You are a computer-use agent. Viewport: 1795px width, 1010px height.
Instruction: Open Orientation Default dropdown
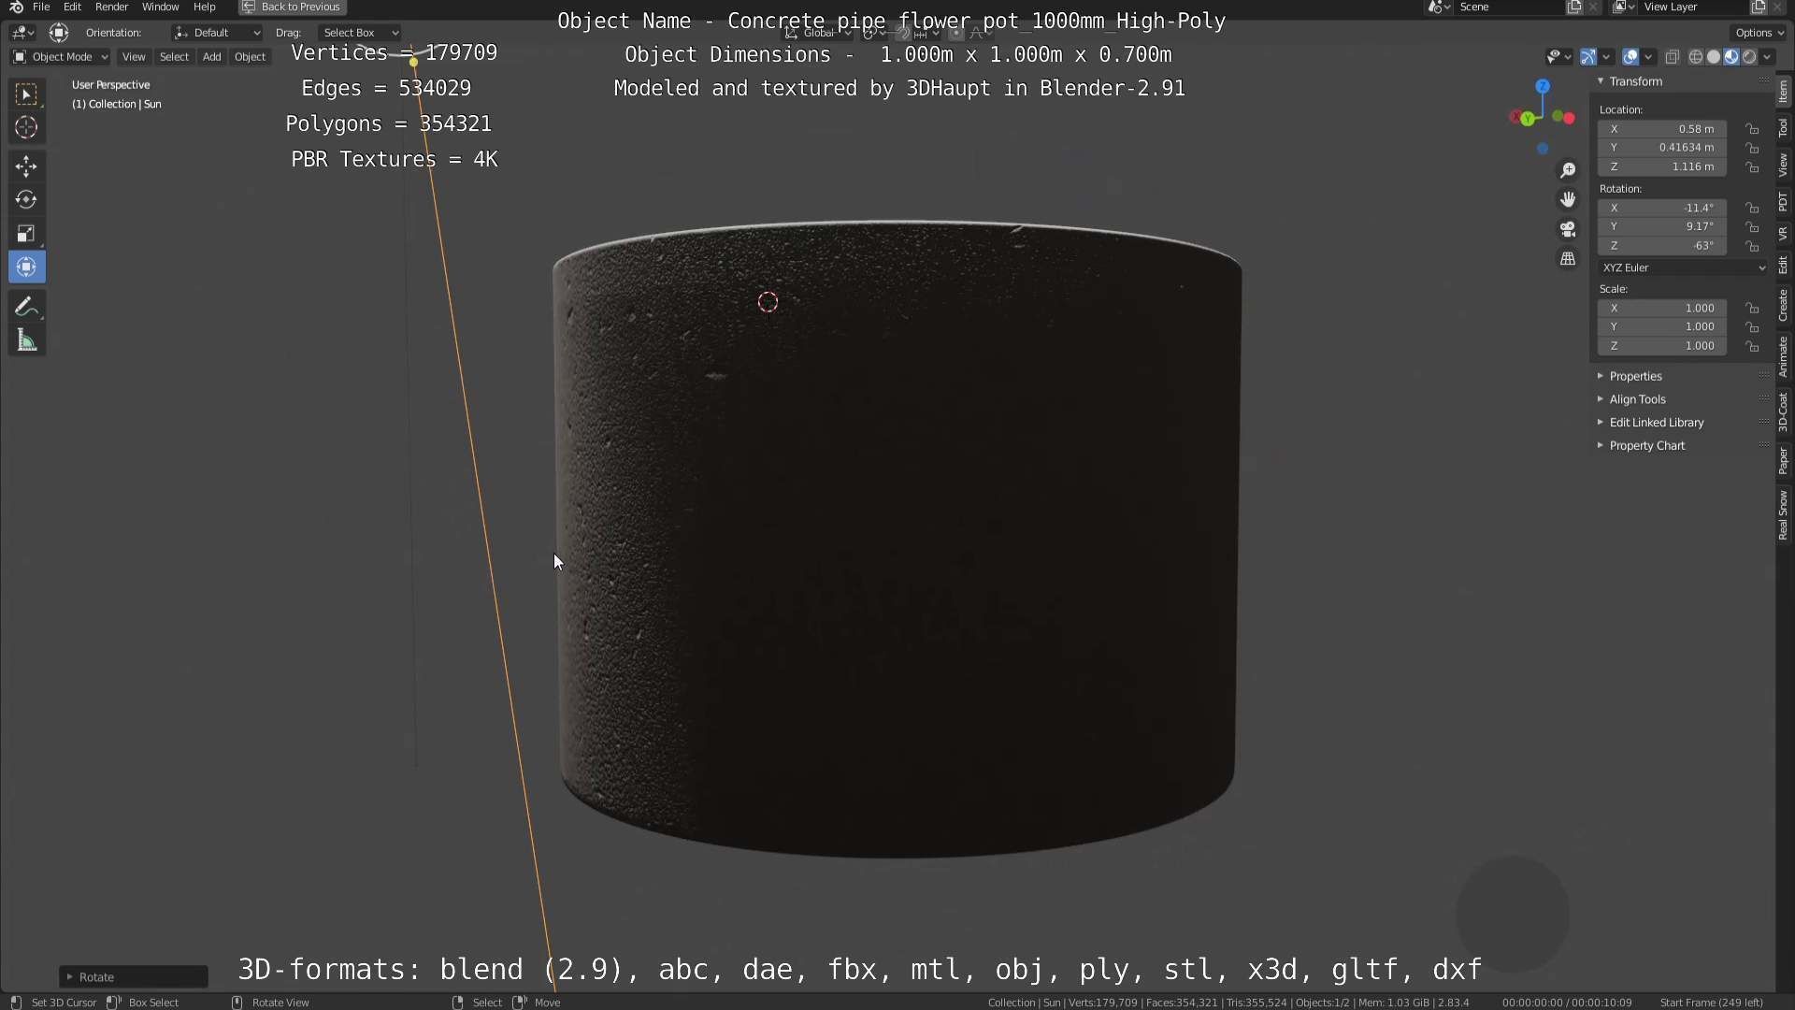point(217,33)
